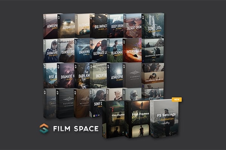Select the box with stormtrooper helmet
The width and height of the screenshot is (226, 150).
(x=132, y=94)
